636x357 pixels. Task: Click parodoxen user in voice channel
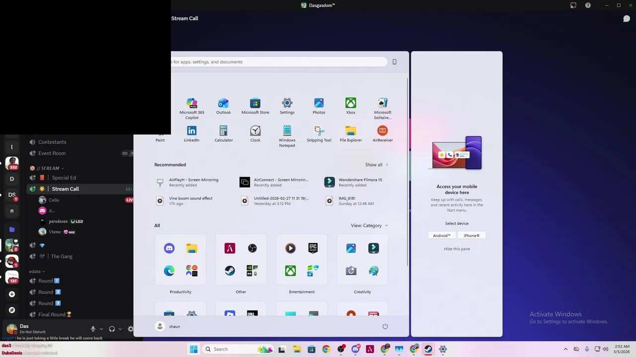pyautogui.click(x=58, y=221)
